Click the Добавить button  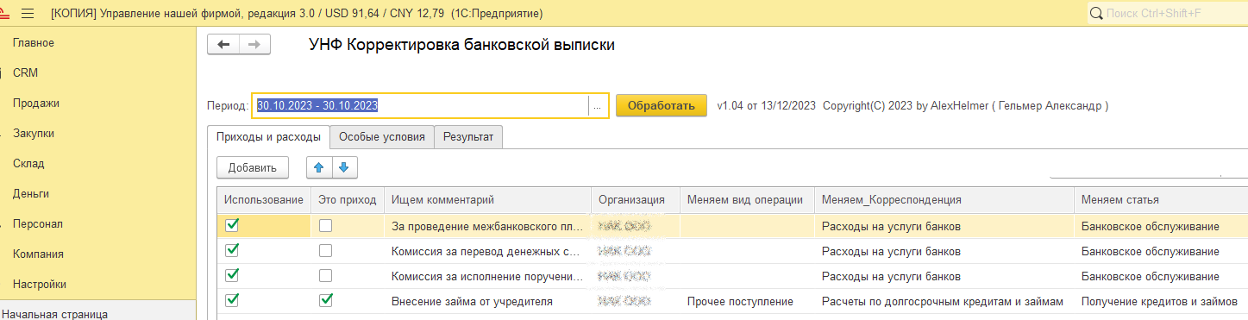pos(253,168)
